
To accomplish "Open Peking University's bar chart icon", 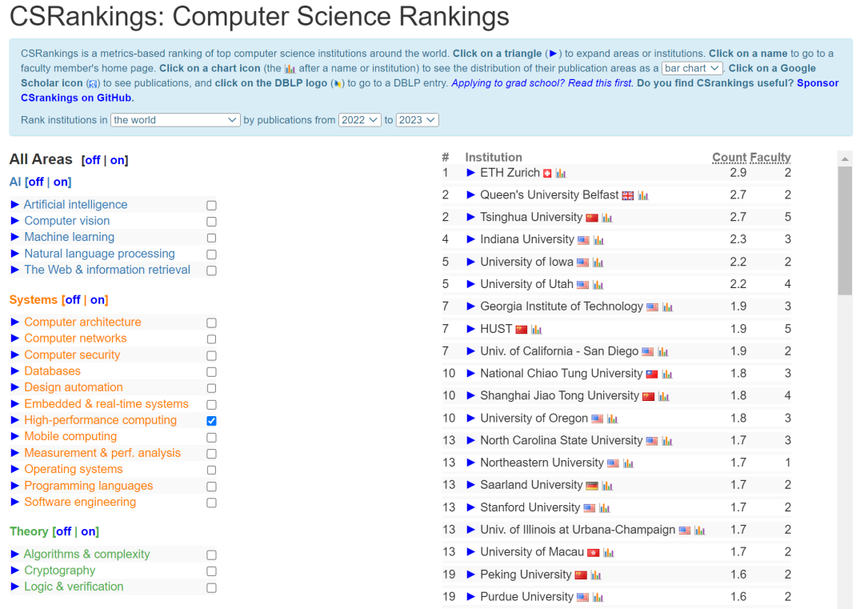I will click(596, 574).
